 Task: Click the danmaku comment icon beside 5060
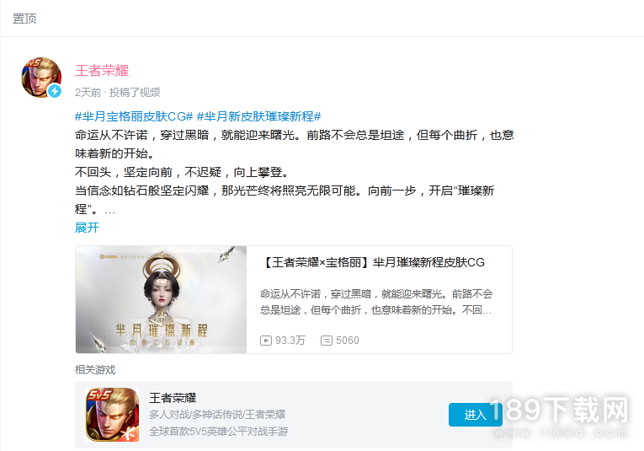click(x=327, y=341)
